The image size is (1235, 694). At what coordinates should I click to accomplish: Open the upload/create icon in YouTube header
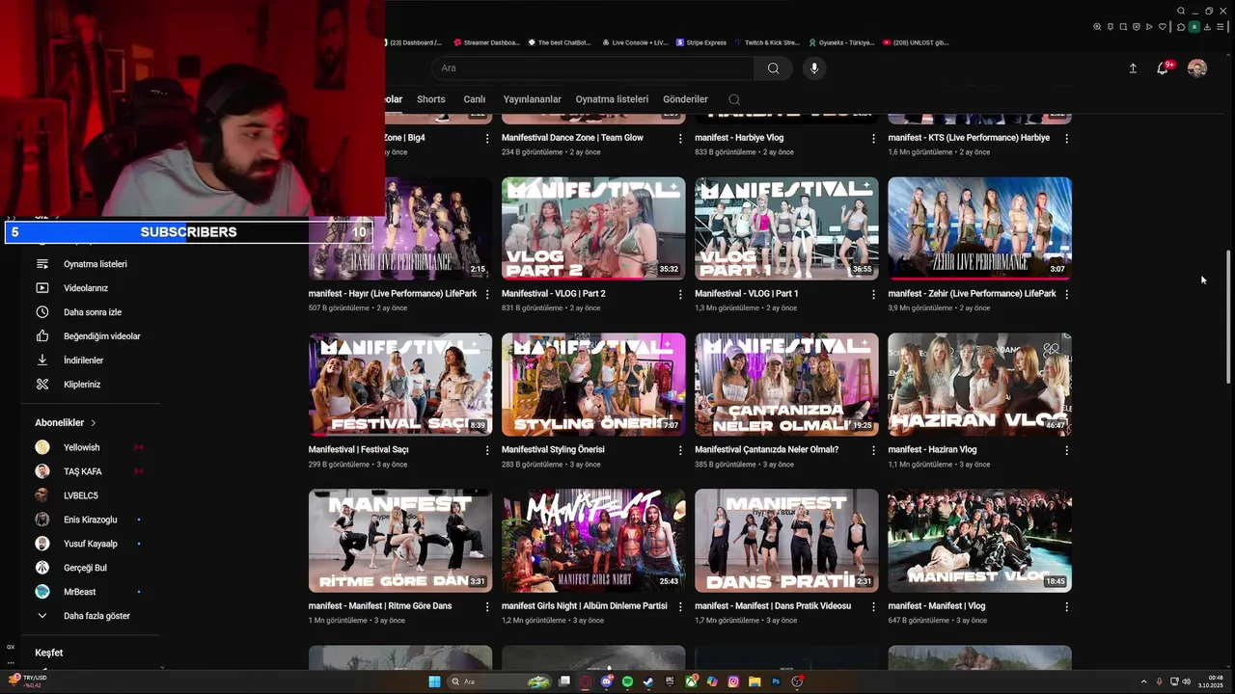(x=1133, y=68)
